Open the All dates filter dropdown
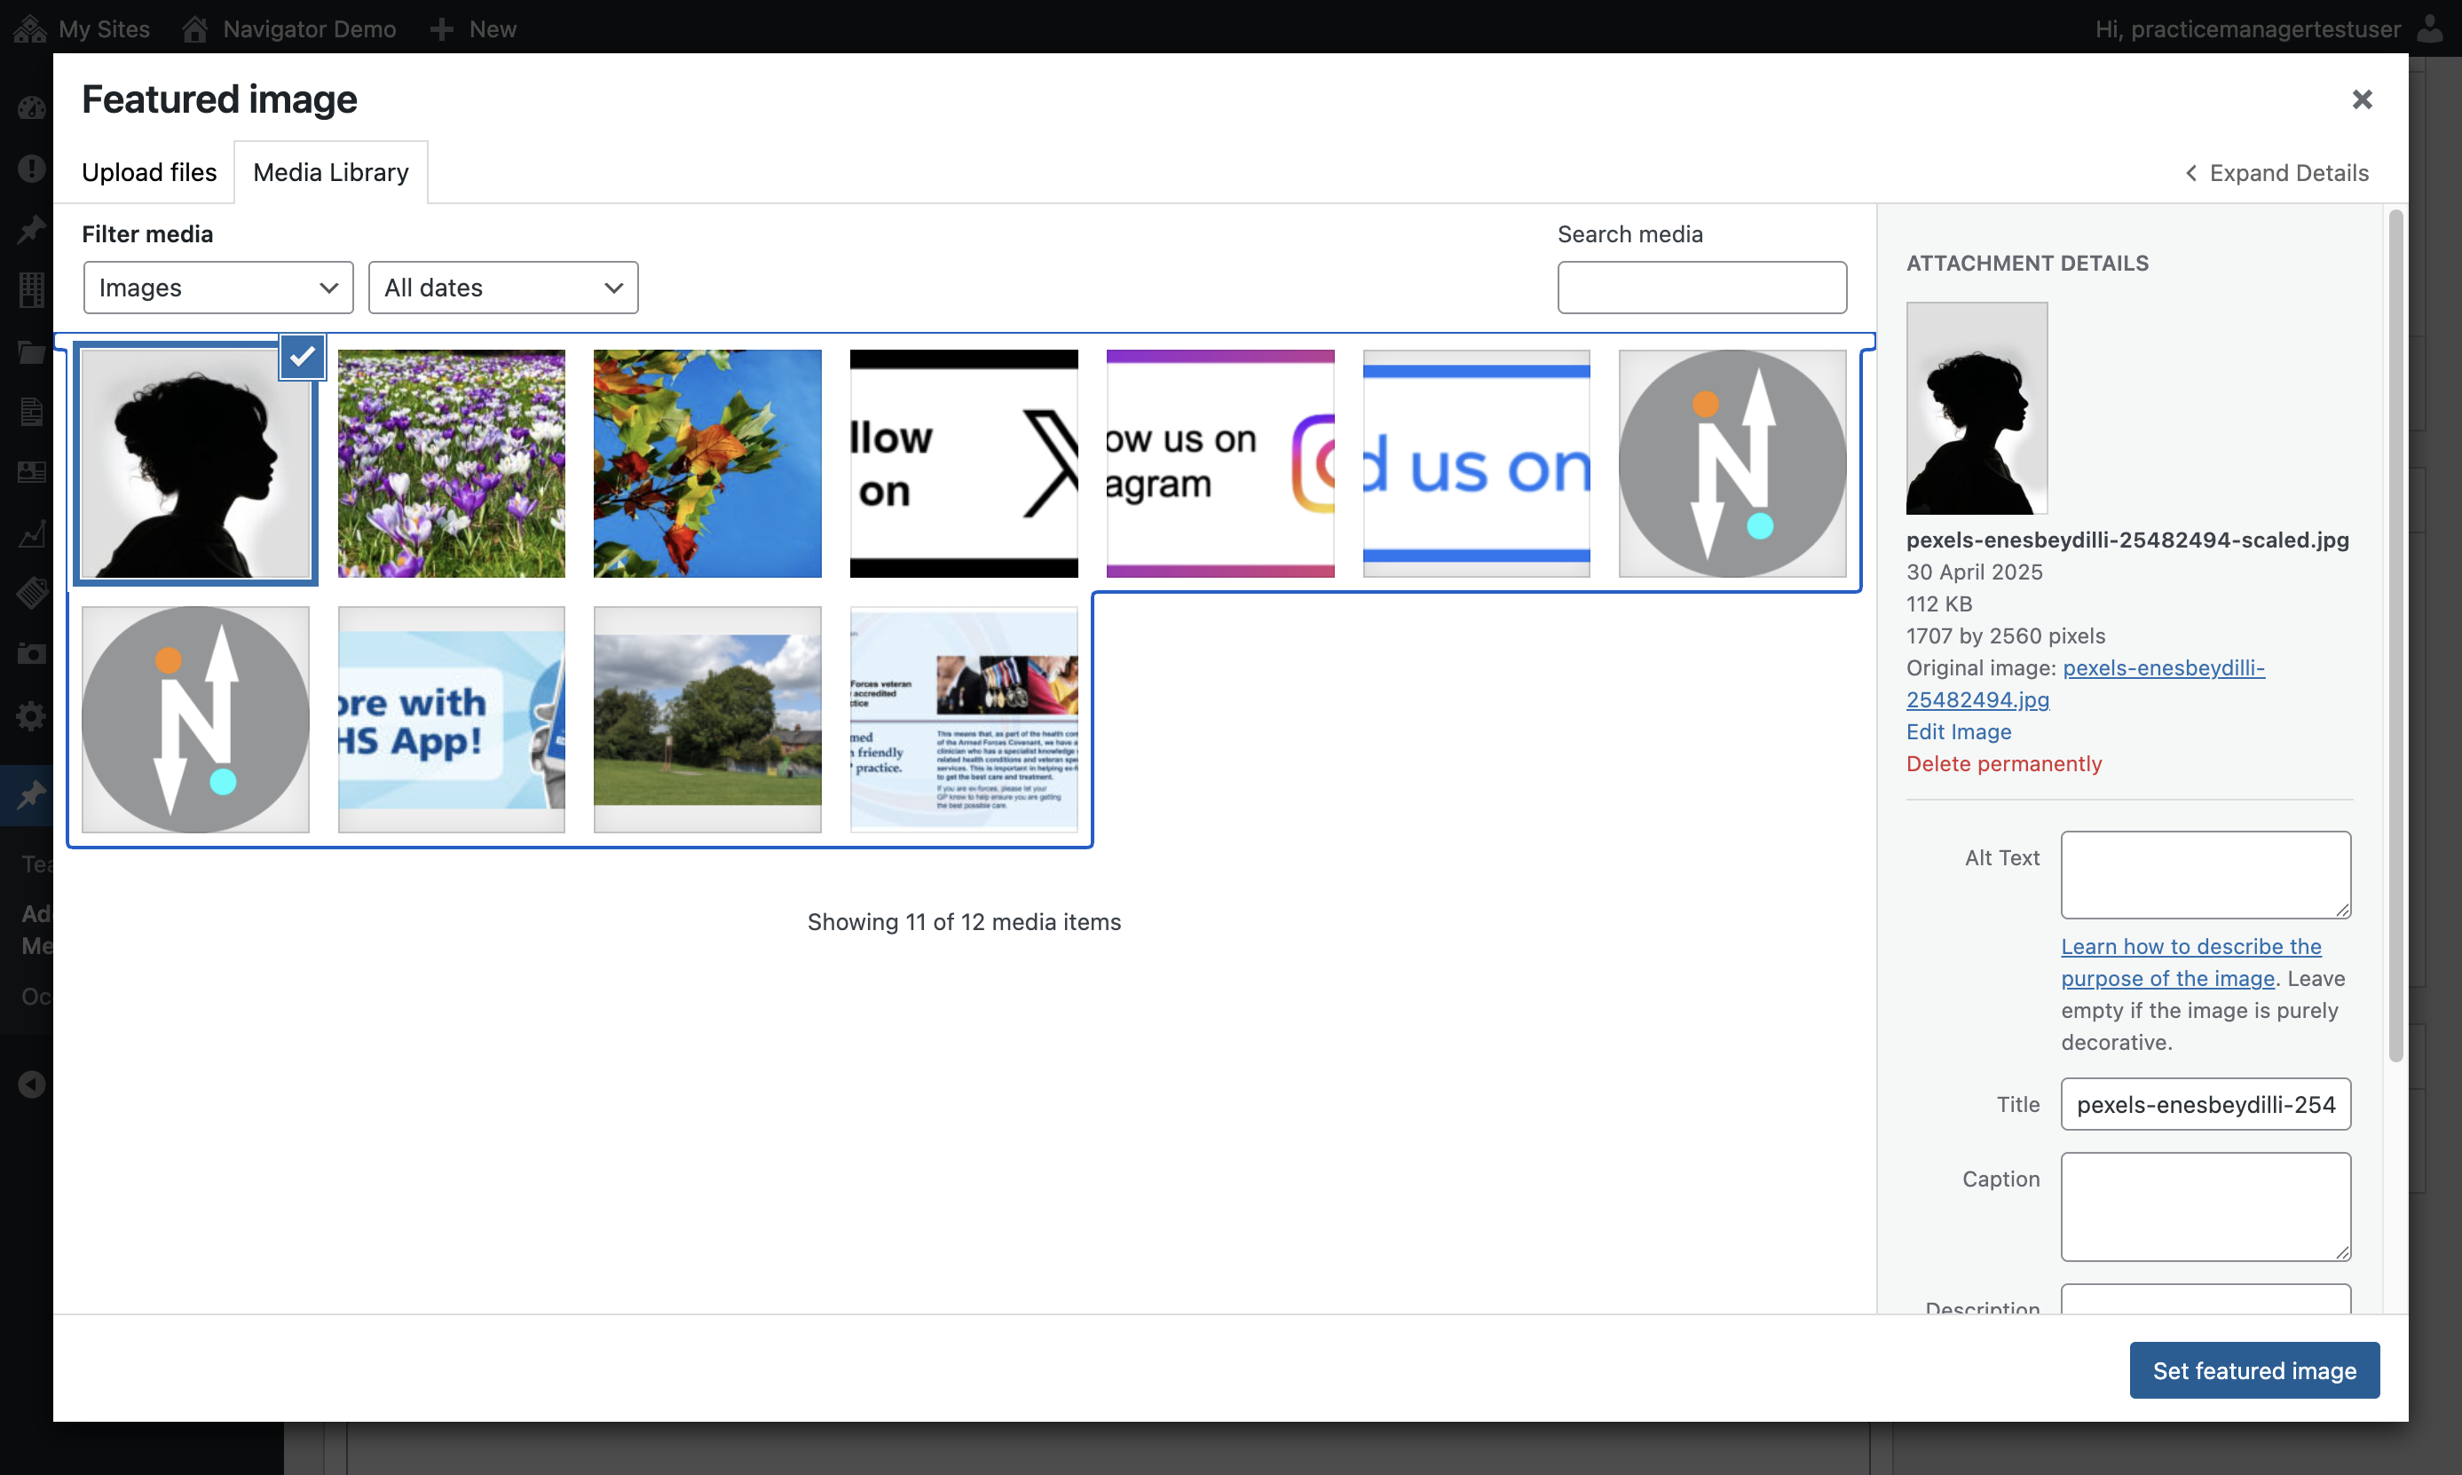Viewport: 2462px width, 1475px height. [503, 288]
